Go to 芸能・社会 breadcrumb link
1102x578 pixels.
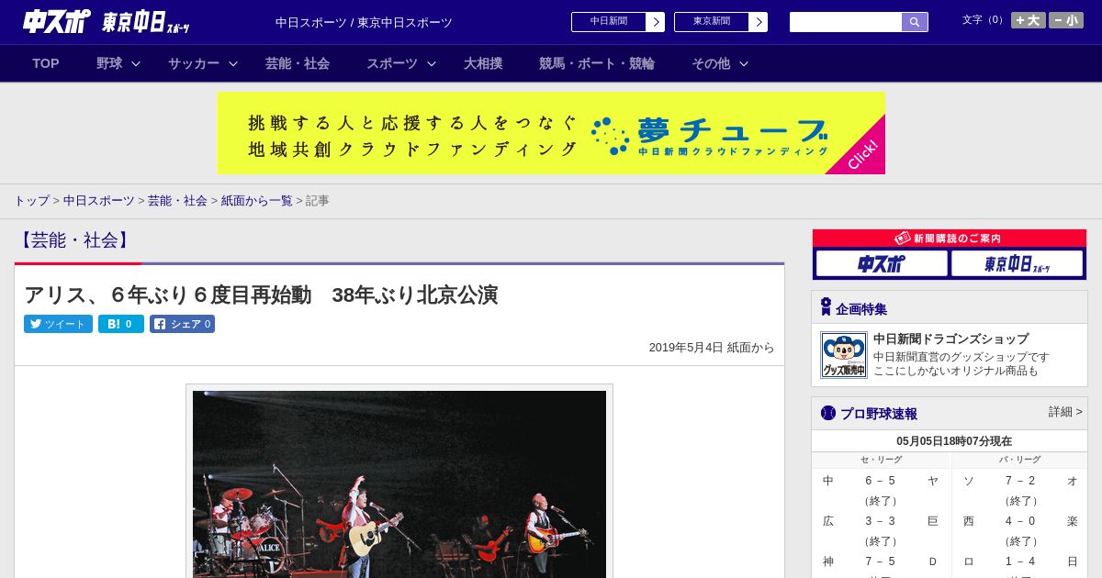(177, 200)
